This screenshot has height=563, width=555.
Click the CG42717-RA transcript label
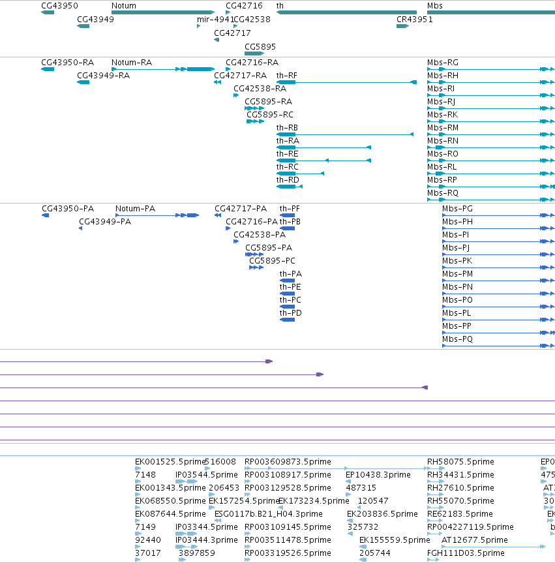[240, 76]
